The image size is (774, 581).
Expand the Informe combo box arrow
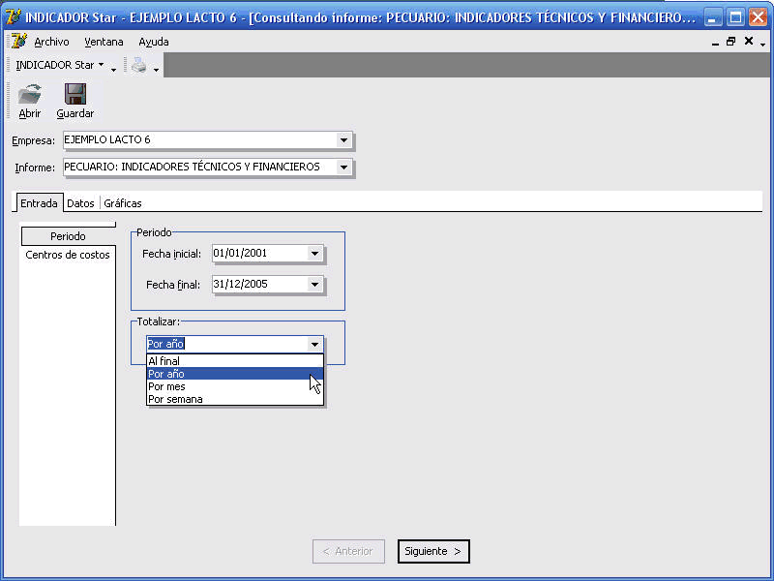point(343,167)
